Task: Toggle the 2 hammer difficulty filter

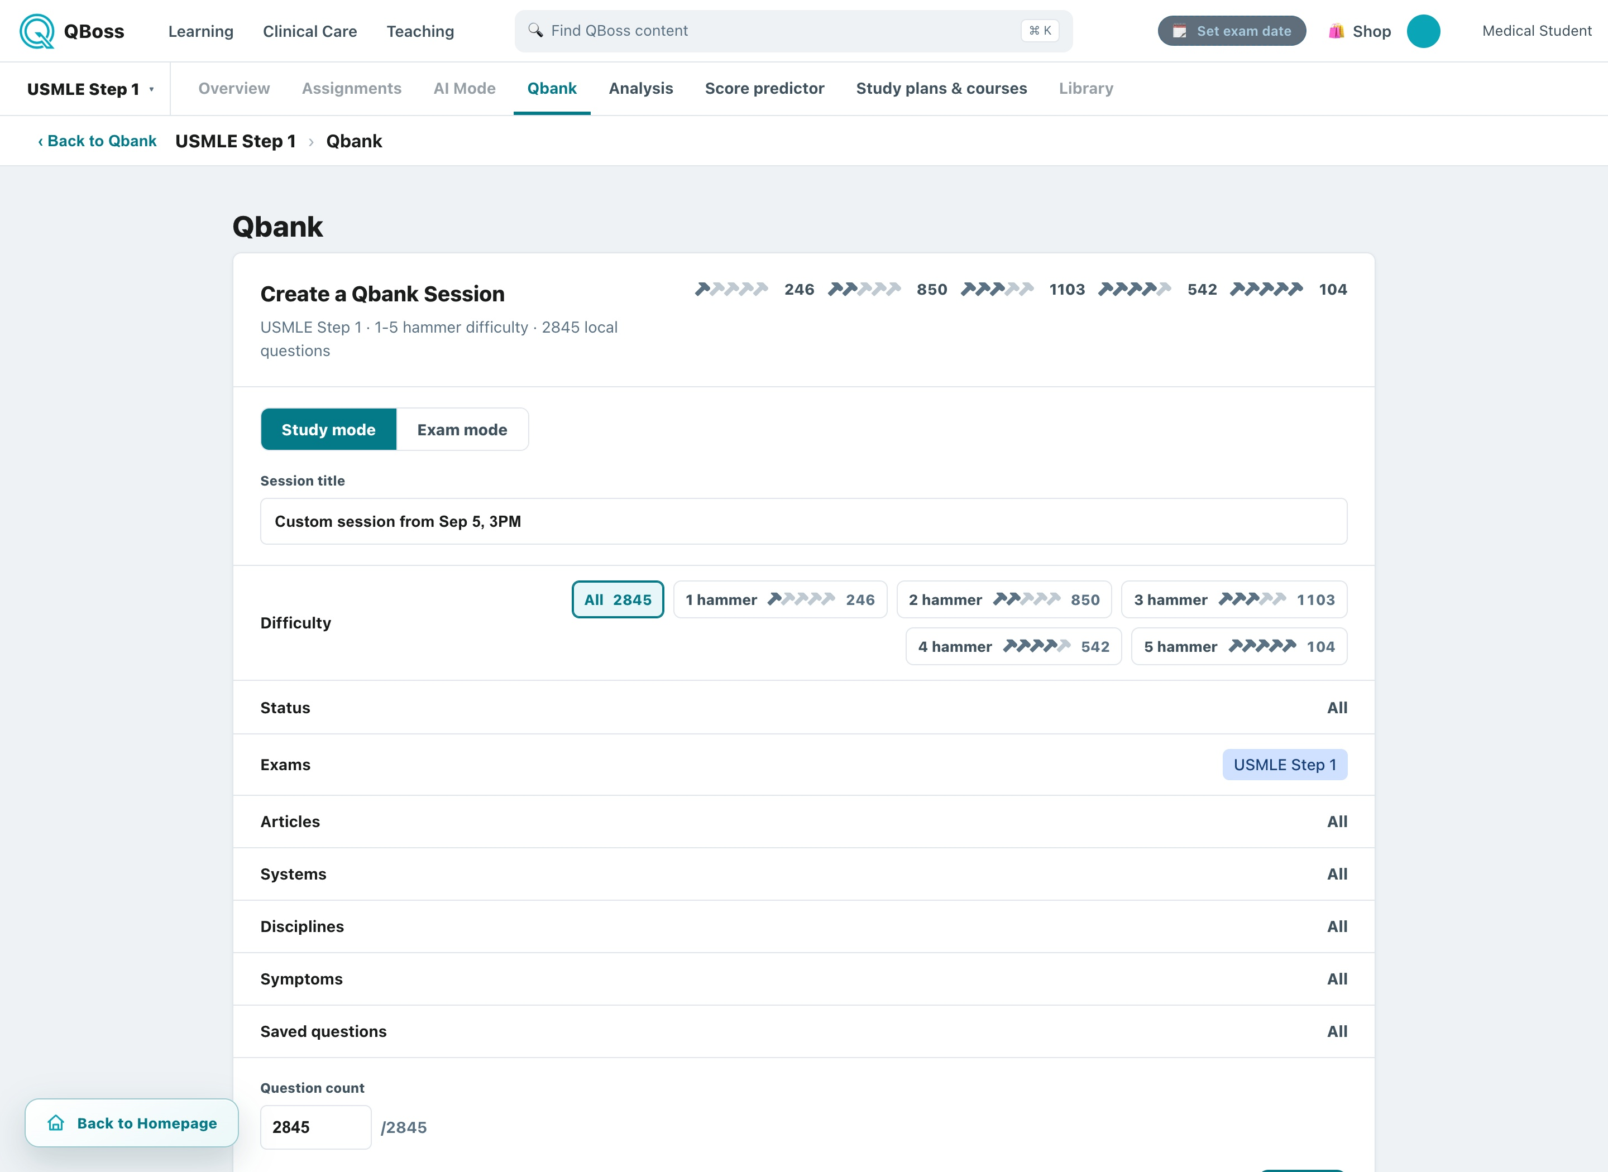Action: [1004, 599]
